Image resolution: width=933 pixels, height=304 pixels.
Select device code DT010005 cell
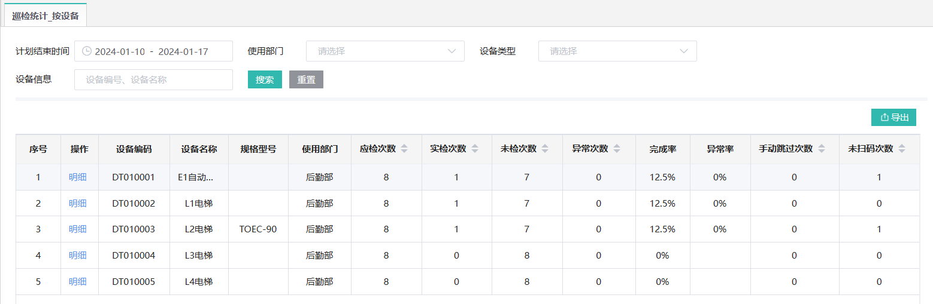tap(134, 281)
